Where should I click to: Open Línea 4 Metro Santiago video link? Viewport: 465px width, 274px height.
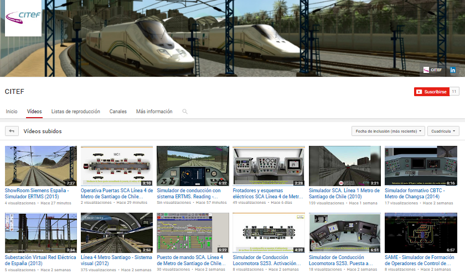click(116, 260)
